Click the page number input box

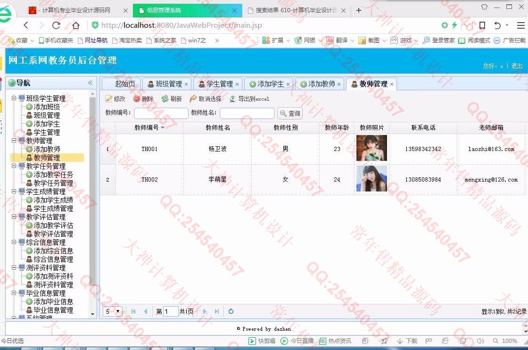click(x=170, y=311)
